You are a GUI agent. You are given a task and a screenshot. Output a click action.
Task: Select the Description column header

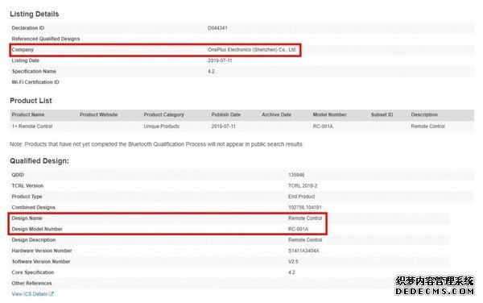point(424,114)
